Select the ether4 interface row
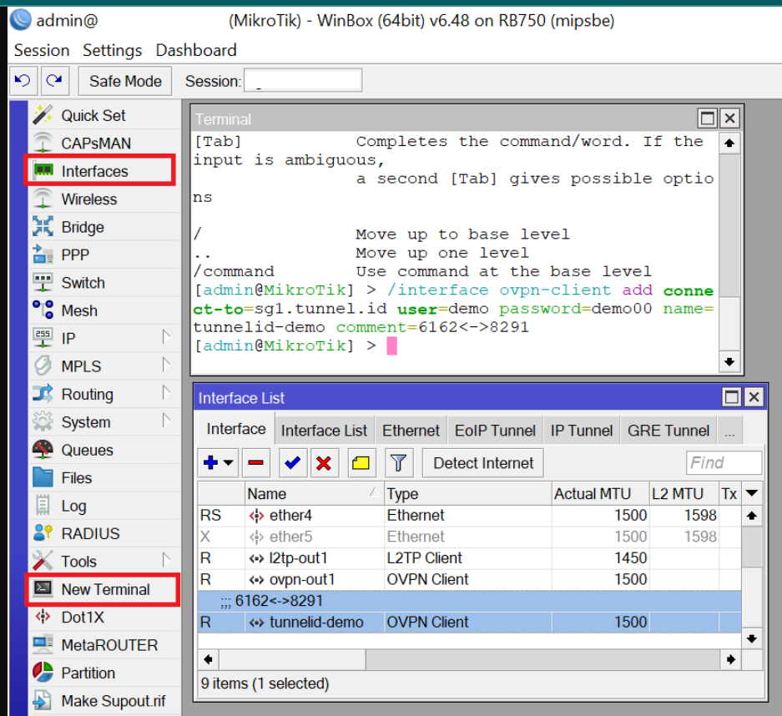This screenshot has height=716, width=782. click(x=469, y=515)
